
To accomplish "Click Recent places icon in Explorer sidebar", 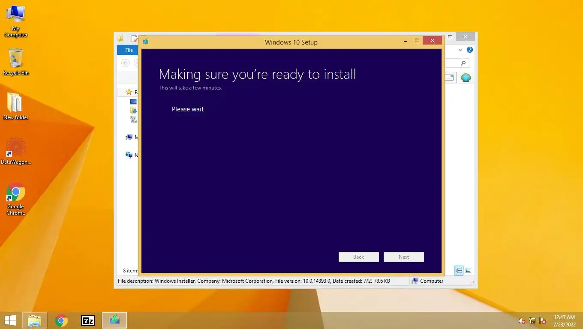I will [x=133, y=120].
